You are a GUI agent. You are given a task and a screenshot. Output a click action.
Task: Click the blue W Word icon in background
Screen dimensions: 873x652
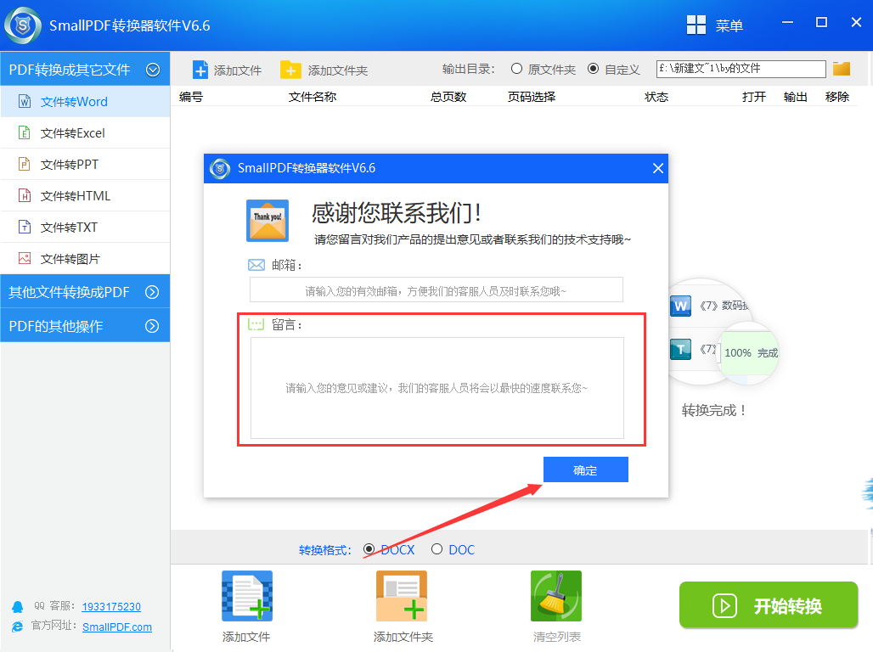pos(680,306)
